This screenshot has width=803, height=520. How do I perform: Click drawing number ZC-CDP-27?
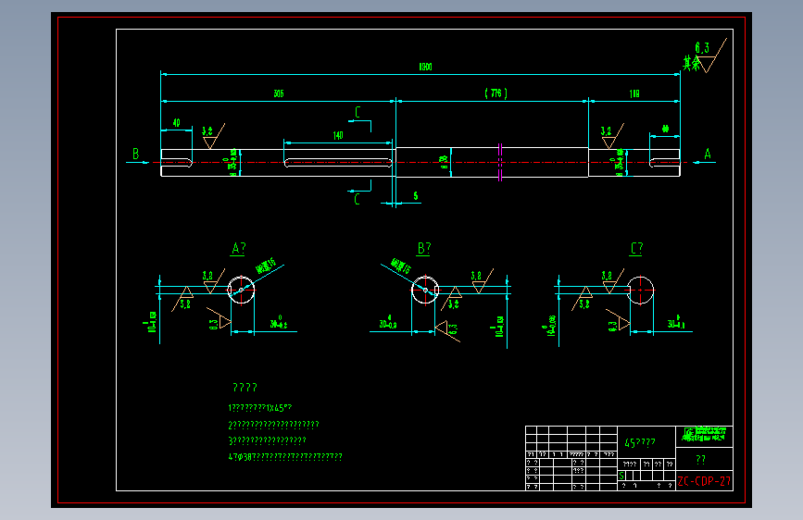click(704, 481)
